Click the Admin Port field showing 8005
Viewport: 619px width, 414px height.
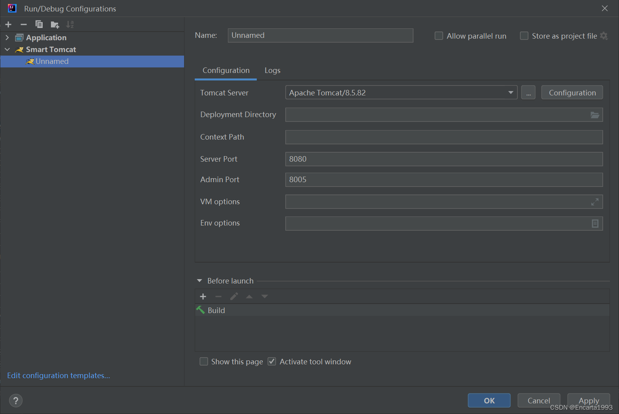(x=444, y=180)
